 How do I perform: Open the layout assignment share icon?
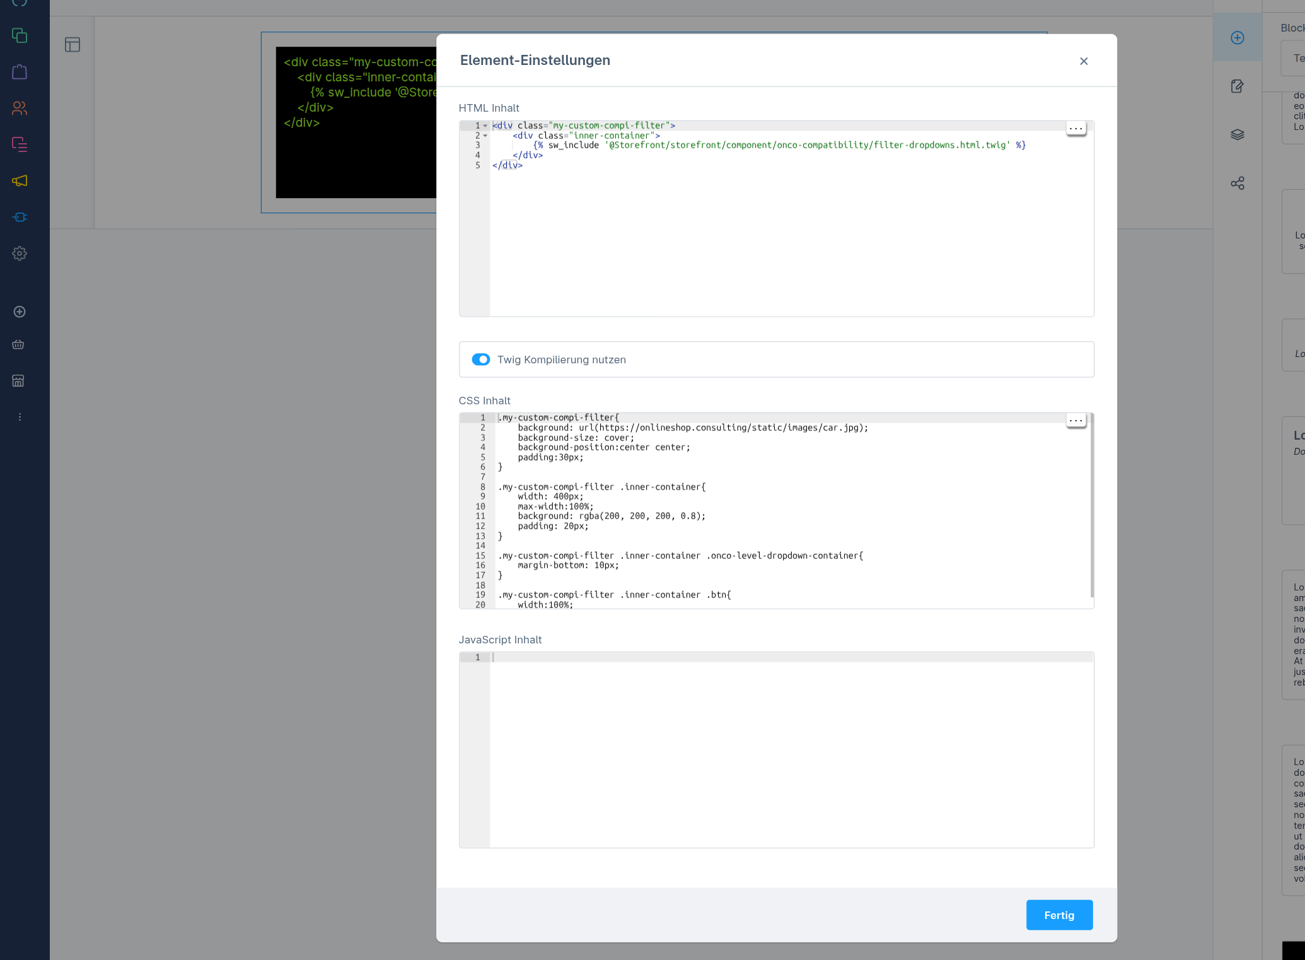pos(1238,183)
